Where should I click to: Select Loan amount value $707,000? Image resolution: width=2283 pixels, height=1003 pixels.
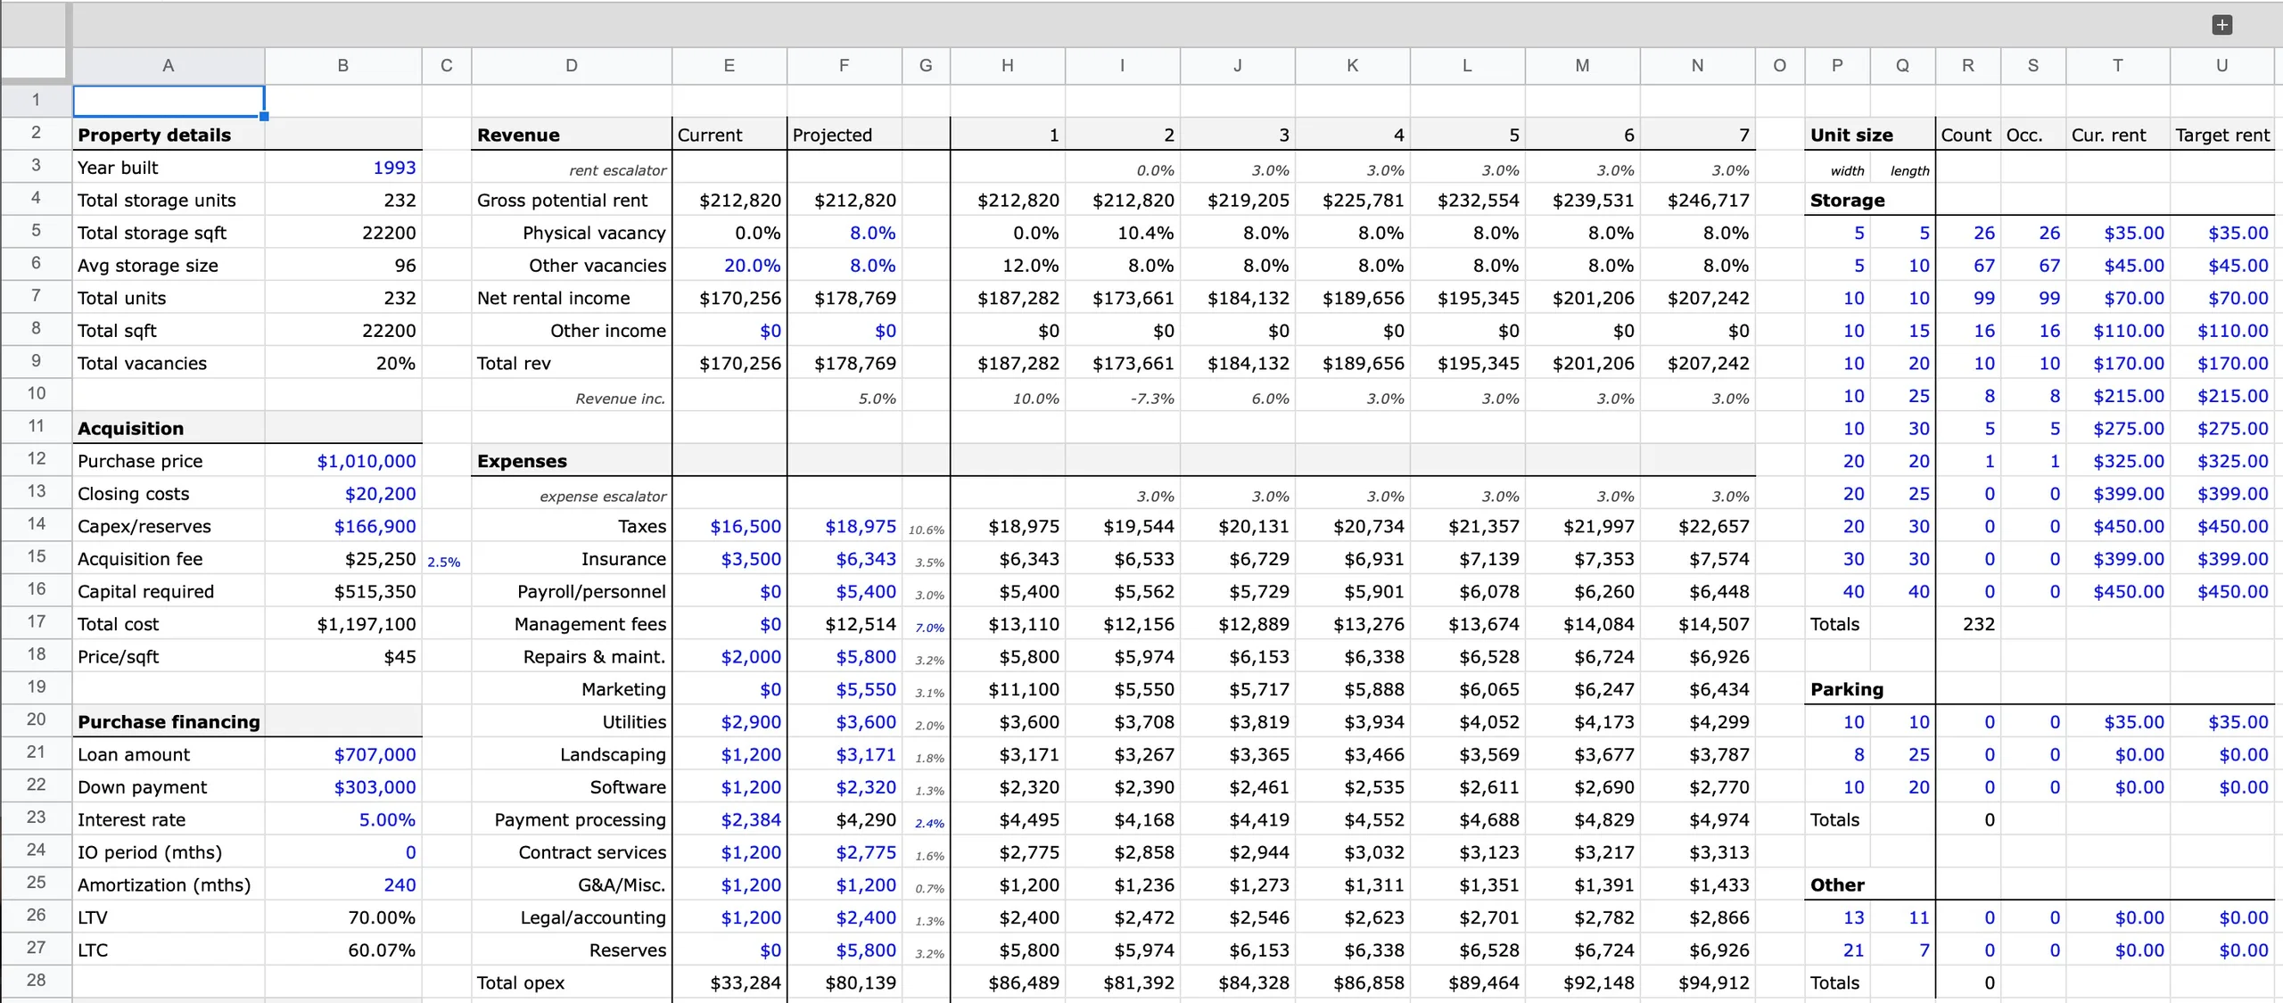(375, 754)
